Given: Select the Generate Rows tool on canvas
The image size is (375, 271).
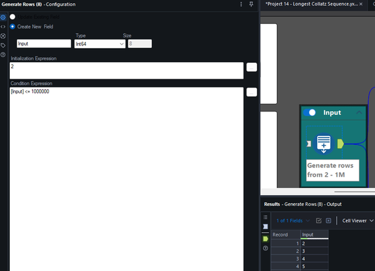Looking at the screenshot, I should 323,144.
